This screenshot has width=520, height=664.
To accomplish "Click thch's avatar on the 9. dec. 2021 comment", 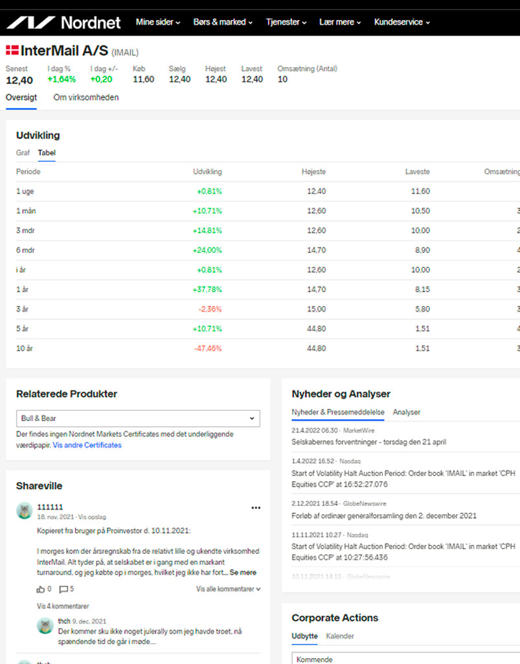I will point(45,626).
